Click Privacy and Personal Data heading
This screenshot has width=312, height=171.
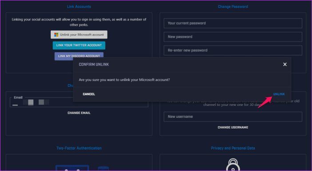[x=233, y=148]
